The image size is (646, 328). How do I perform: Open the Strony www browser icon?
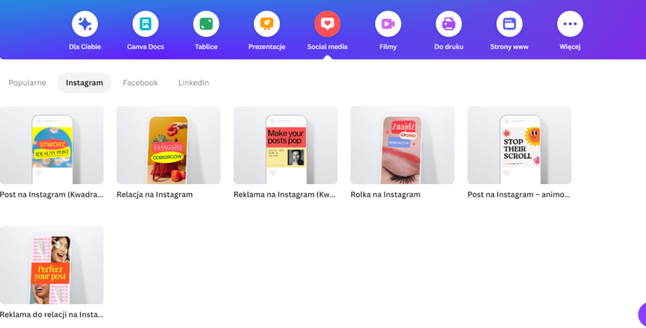tap(509, 24)
